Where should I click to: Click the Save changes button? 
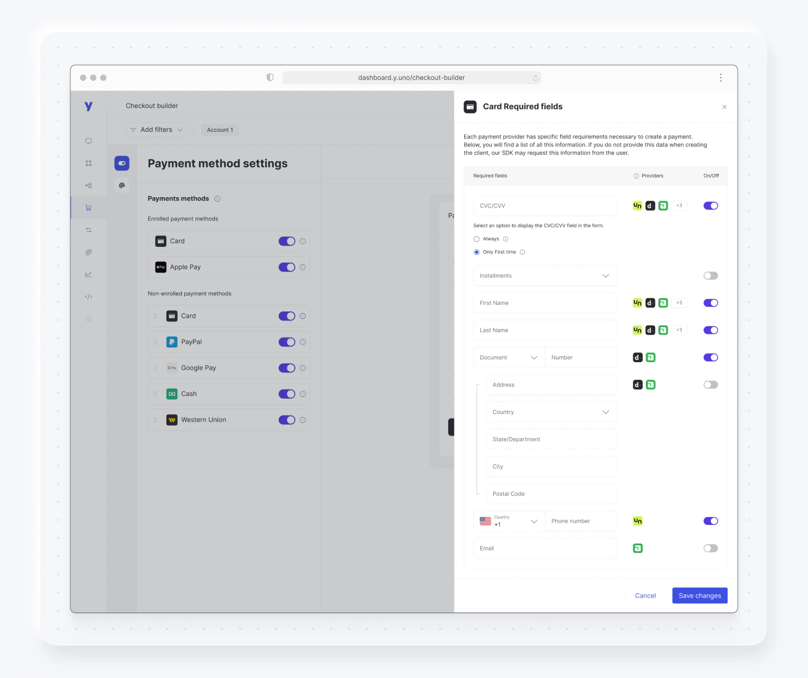tap(699, 596)
